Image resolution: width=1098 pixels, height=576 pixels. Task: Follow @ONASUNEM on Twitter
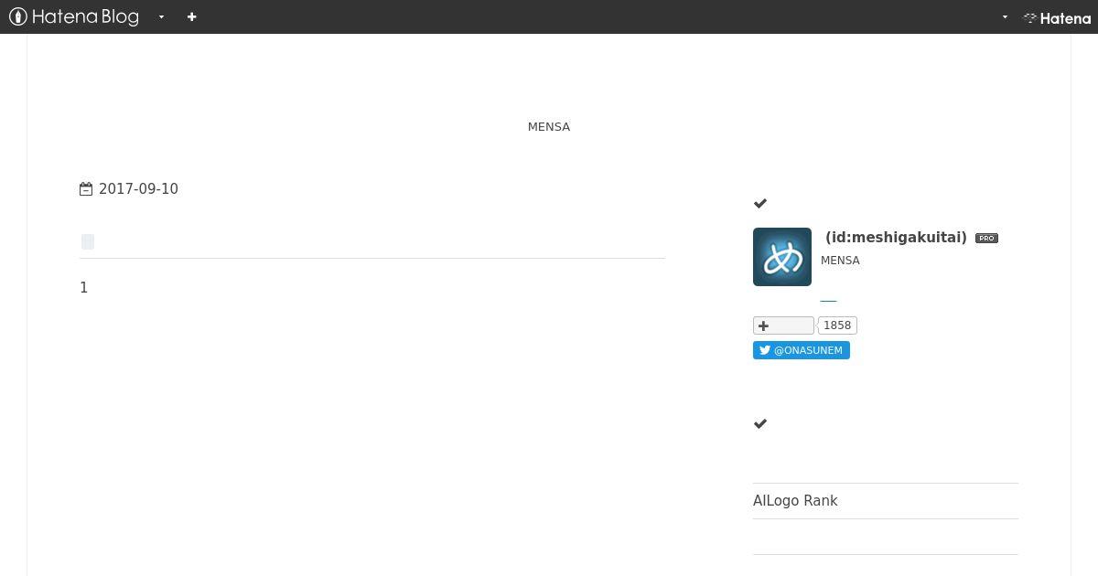(x=802, y=350)
